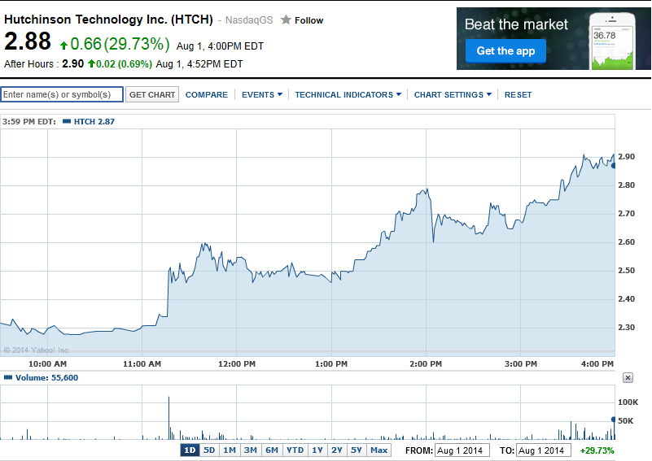Click the Follow link text
Viewport: 652px width, 461px height.
point(309,20)
